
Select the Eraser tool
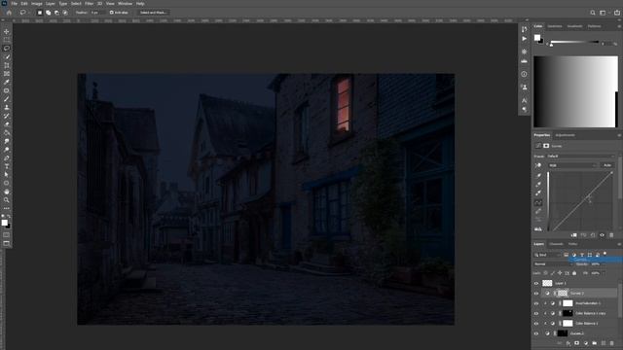pyautogui.click(x=7, y=124)
